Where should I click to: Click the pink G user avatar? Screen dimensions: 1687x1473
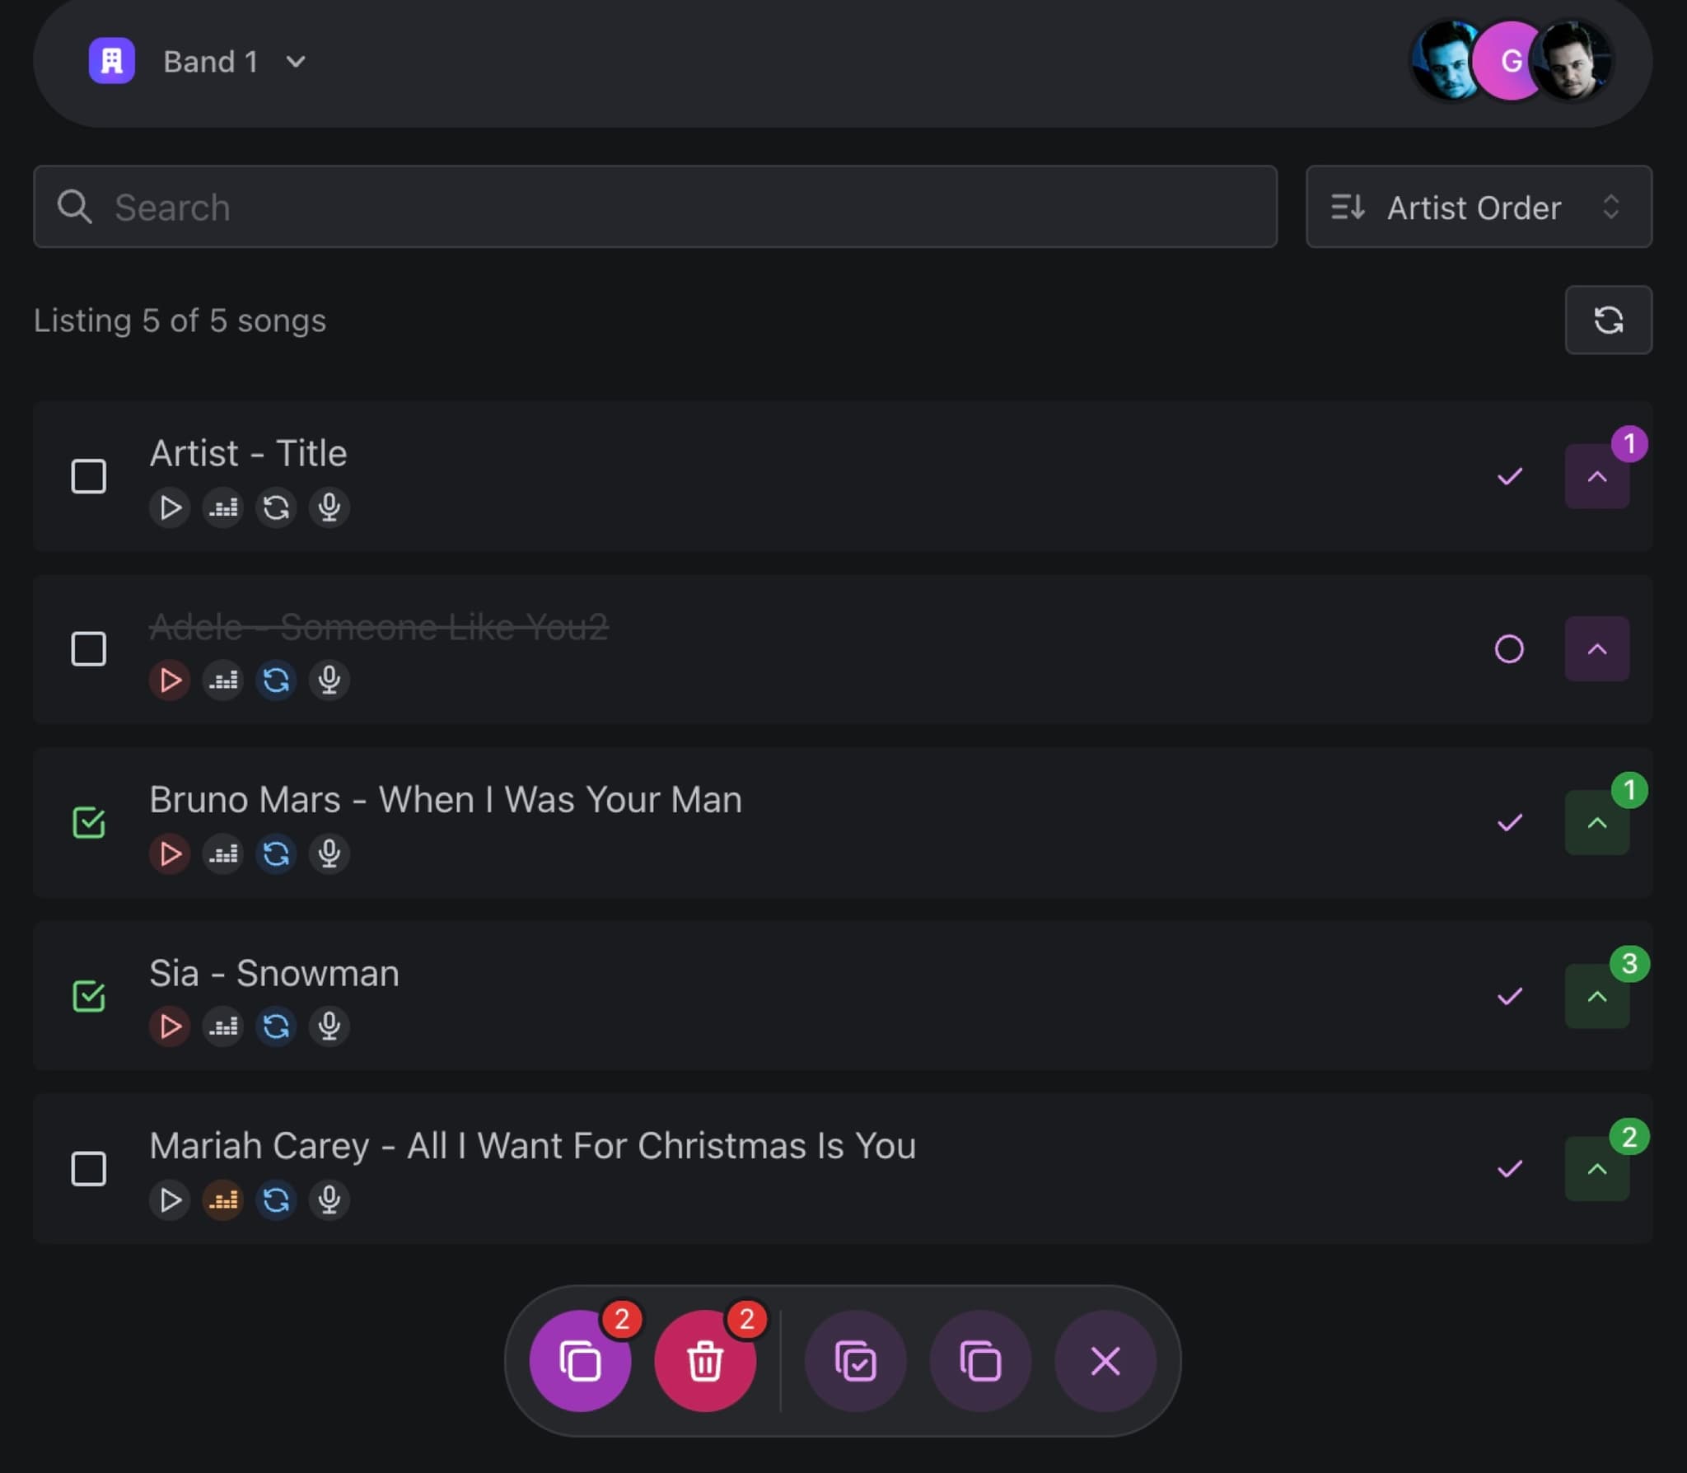pyautogui.click(x=1509, y=61)
